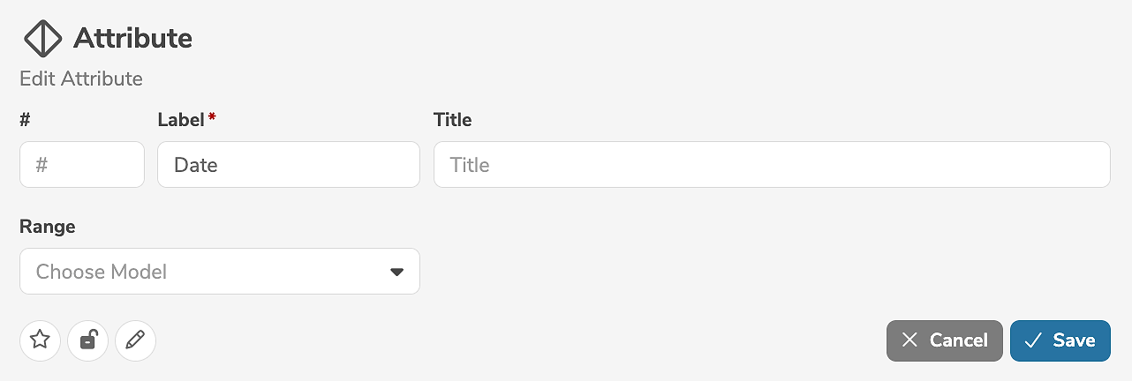Click the Range field label
Image resolution: width=1132 pixels, height=381 pixels.
47,227
